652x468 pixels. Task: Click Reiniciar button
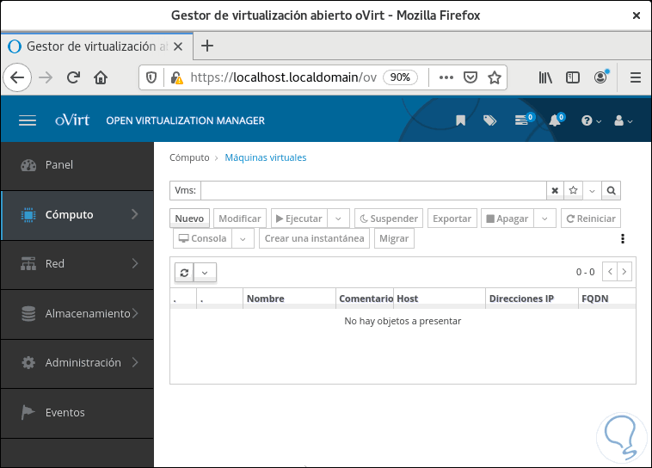click(590, 219)
